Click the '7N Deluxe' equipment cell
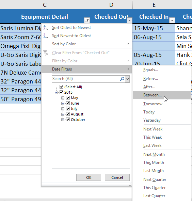 point(21,73)
